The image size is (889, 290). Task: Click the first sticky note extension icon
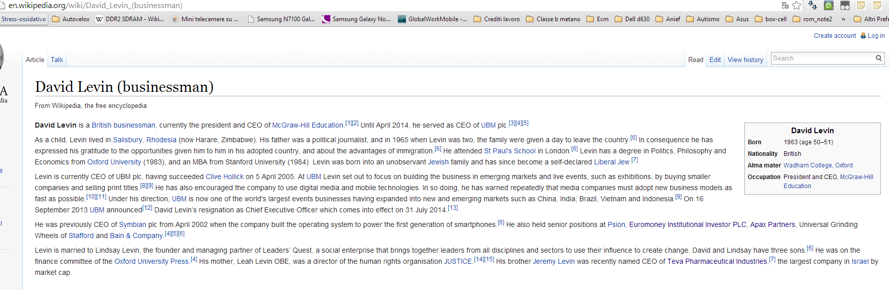(x=861, y=6)
